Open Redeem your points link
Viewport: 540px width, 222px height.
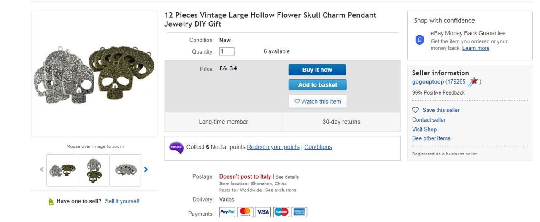(273, 147)
